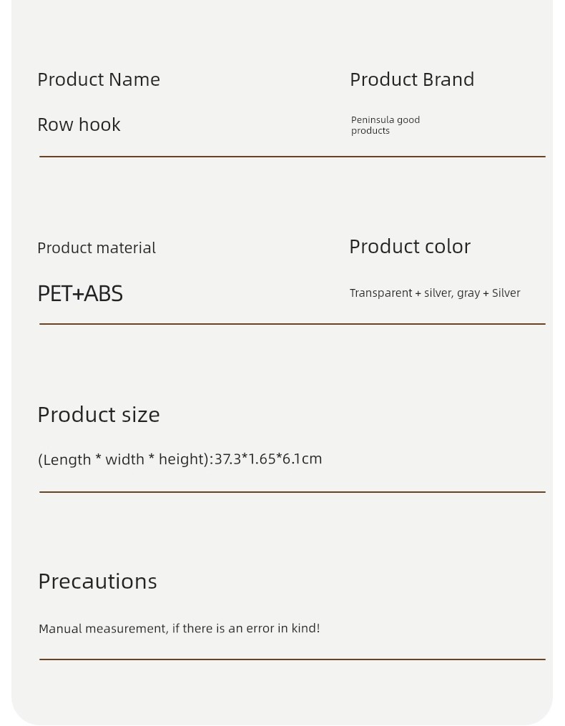The height and width of the screenshot is (726, 565).
Task: Select the PET+ABS material value
Action: pyautogui.click(x=80, y=293)
